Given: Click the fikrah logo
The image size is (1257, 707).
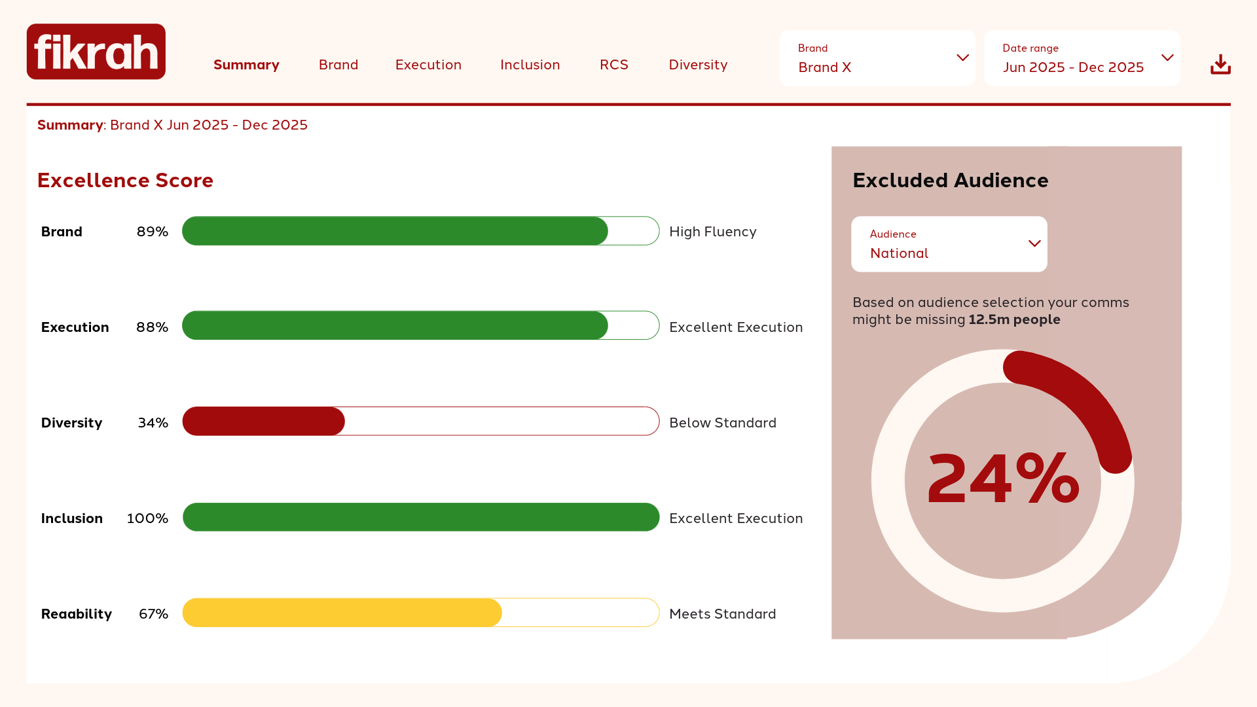Looking at the screenshot, I should [x=96, y=52].
